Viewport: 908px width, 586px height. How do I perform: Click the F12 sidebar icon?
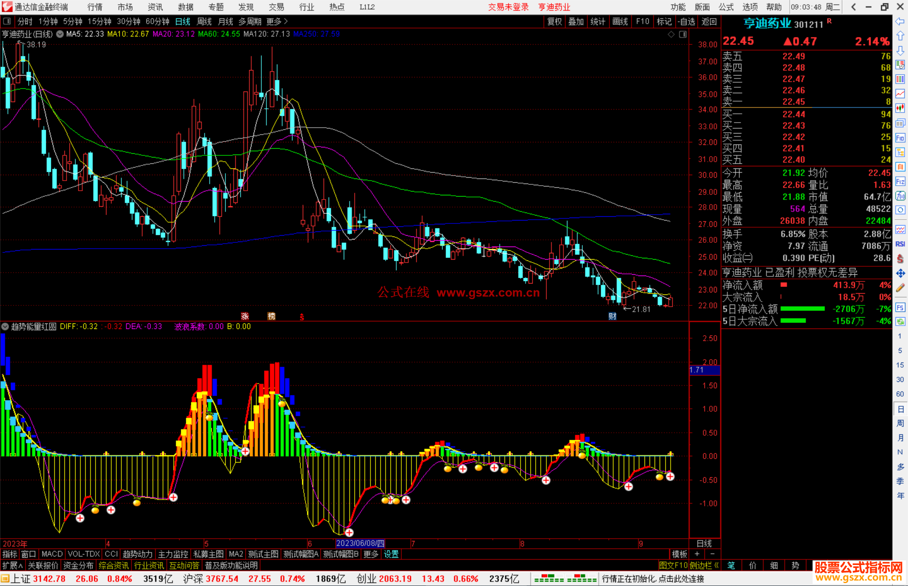pyautogui.click(x=900, y=181)
